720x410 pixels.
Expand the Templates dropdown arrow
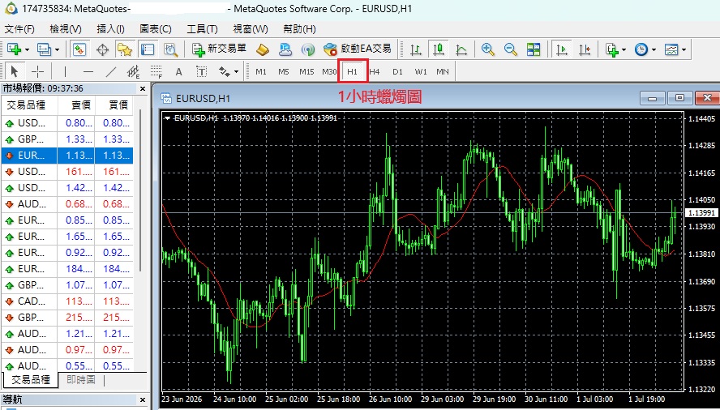point(684,49)
